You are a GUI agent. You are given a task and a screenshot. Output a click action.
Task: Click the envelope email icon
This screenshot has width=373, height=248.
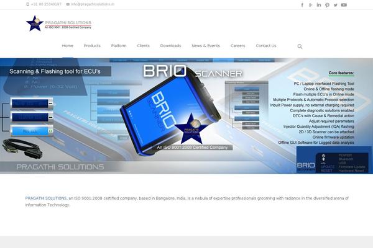click(68, 4)
